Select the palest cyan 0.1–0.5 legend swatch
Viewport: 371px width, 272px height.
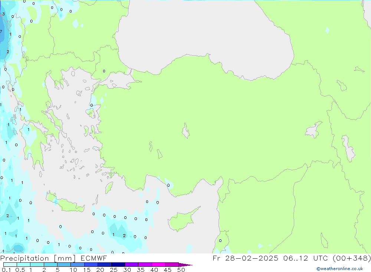click(x=10, y=265)
